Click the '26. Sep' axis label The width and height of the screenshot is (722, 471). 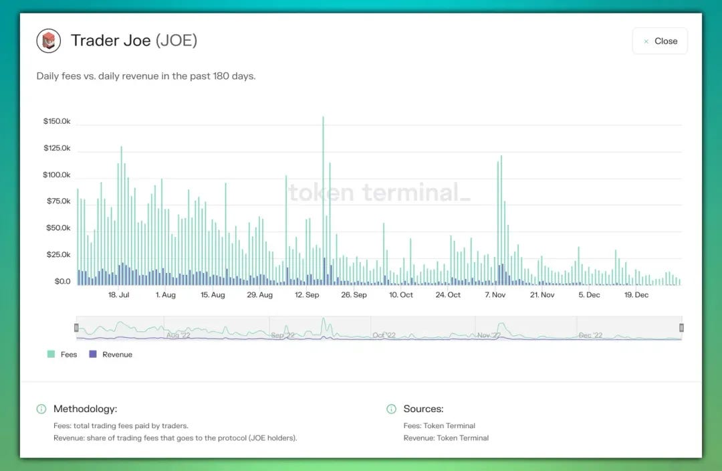point(354,295)
